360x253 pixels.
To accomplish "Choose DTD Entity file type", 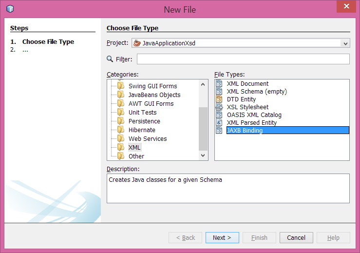I will click(x=241, y=99).
